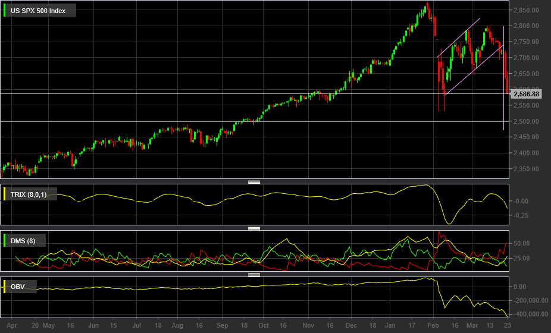Click the 2,550.00 price axis label
The width and height of the screenshot is (551, 333).
tap(526, 105)
